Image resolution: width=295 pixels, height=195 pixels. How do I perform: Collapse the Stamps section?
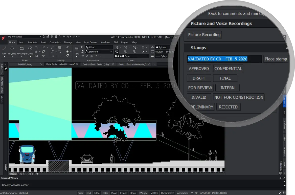(x=287, y=48)
